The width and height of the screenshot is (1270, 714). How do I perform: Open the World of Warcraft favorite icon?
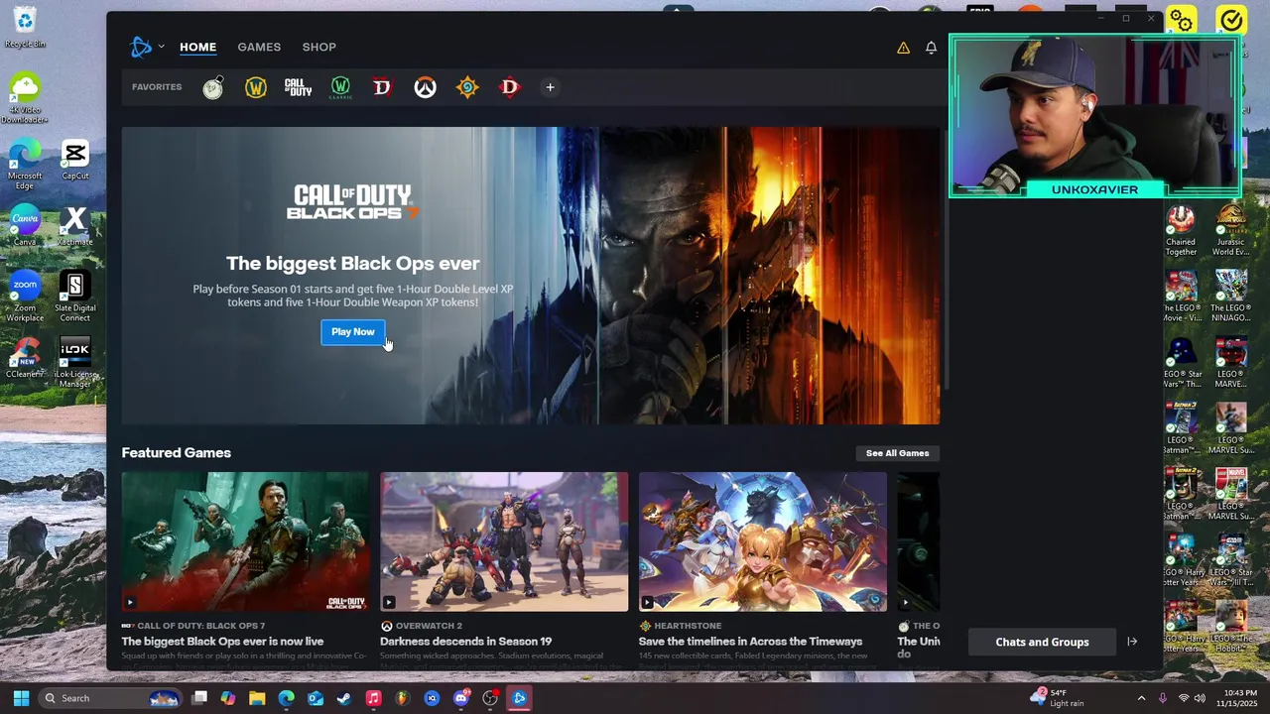tap(256, 87)
